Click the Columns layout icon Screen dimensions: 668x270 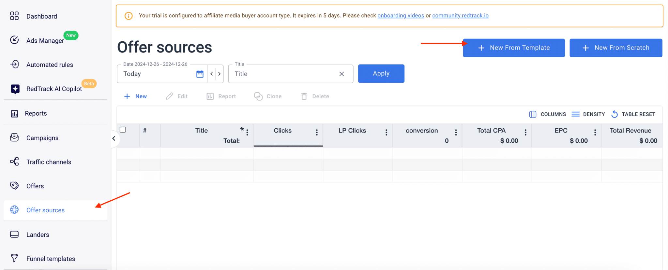pos(533,114)
